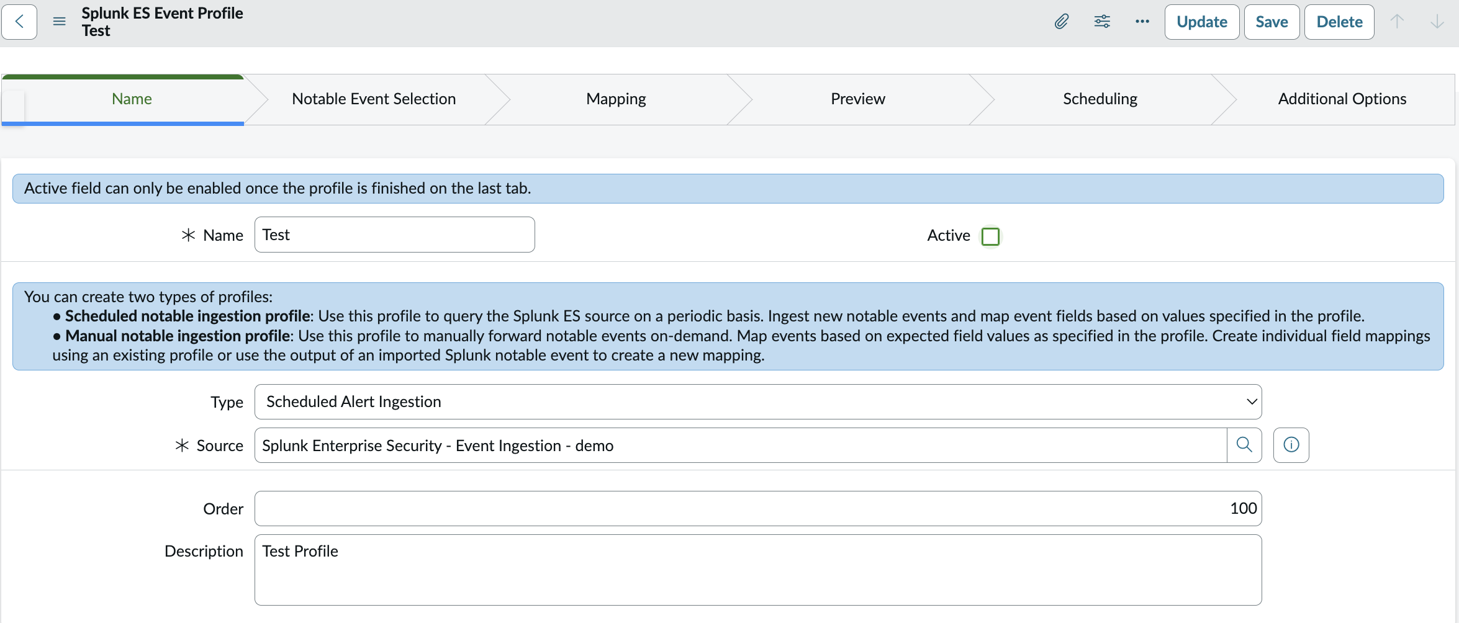Click the 'Manual notable ingestion profile' text

click(178, 336)
